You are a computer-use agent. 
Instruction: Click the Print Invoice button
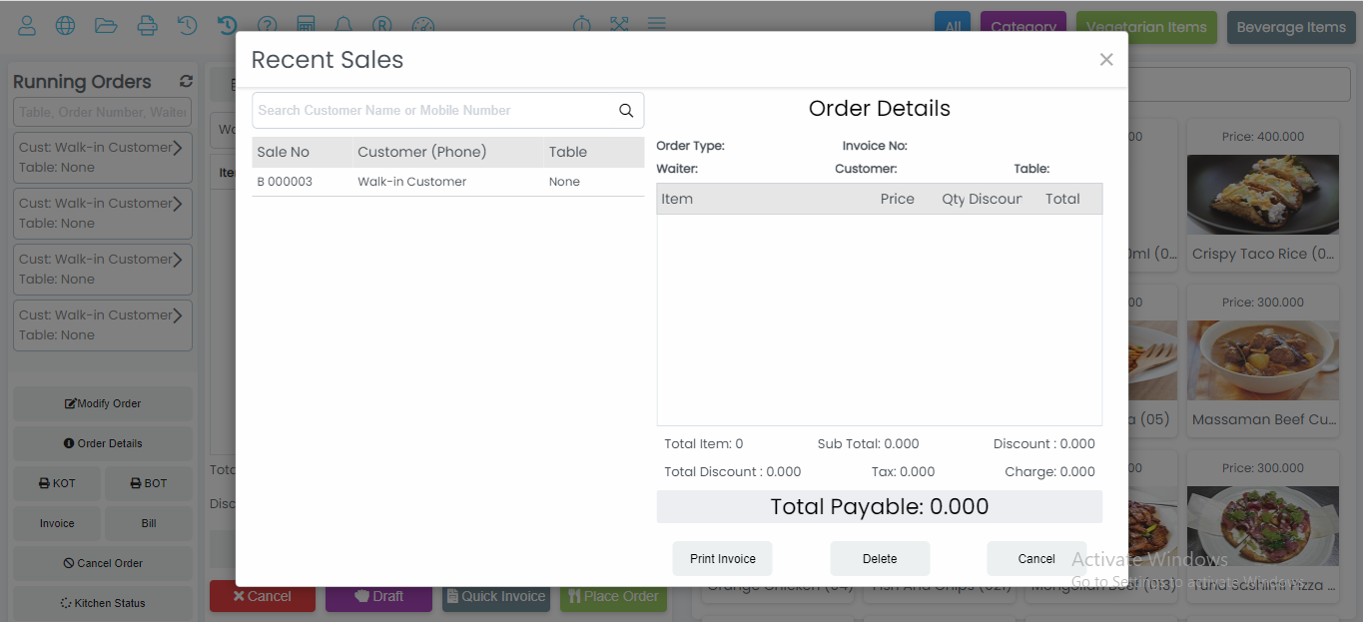(722, 559)
